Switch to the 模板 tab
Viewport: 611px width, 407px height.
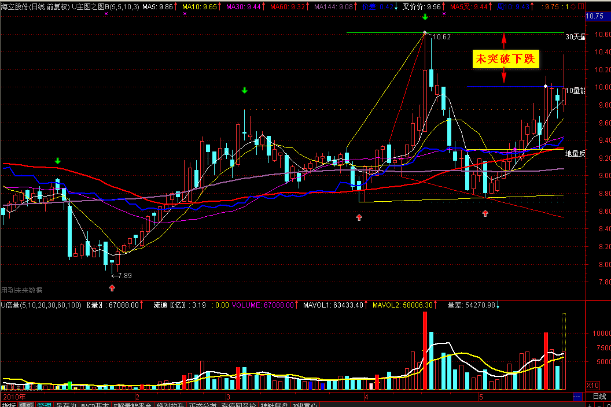click(x=26, y=405)
